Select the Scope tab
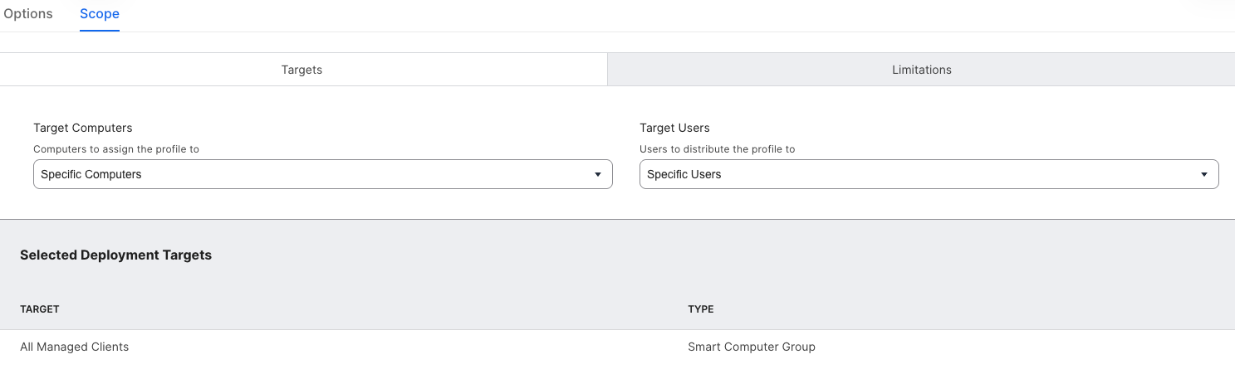 click(100, 14)
